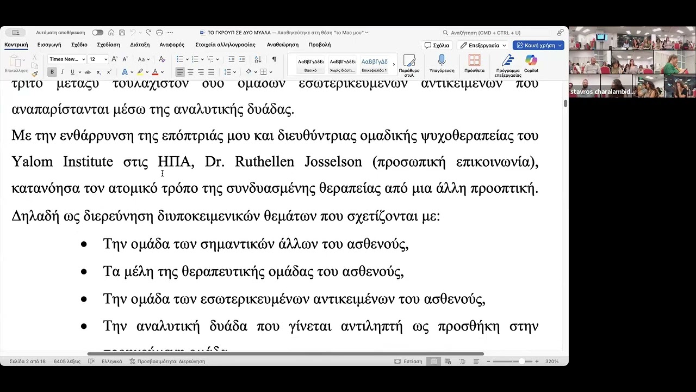
Task: Open the Στοιχεία αλληλογραφίας tab
Action: tap(225, 45)
